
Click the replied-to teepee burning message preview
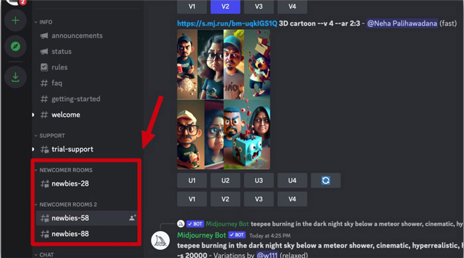point(357,224)
